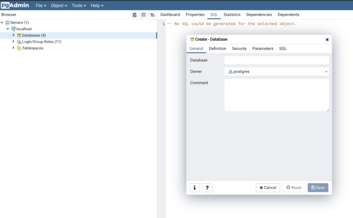This screenshot has height=218, width=353.
Task: Click the Reset button
Action: [294, 187]
